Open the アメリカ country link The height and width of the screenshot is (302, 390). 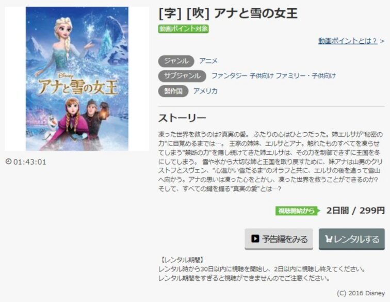[x=205, y=91]
